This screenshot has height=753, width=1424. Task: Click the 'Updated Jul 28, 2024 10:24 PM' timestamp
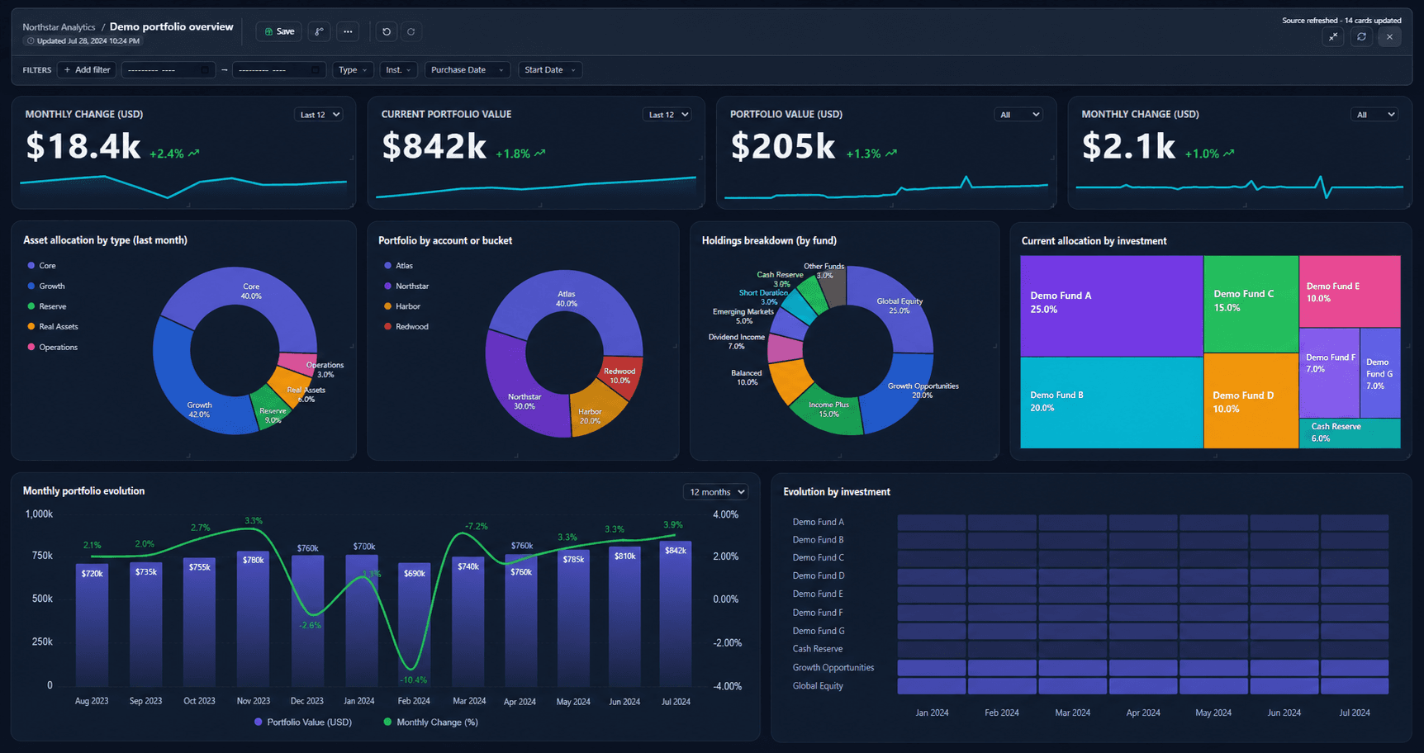click(x=88, y=41)
